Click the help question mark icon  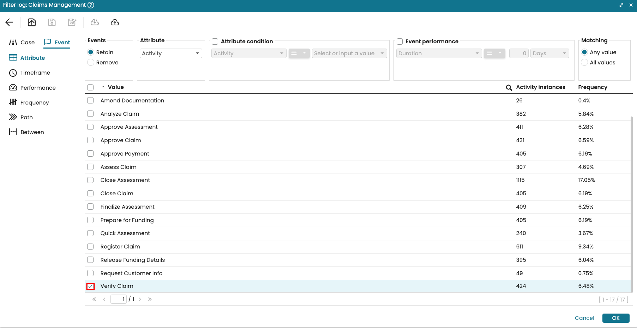click(x=91, y=5)
